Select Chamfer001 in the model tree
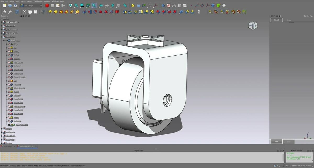Image resolution: width=314 pixels, height=168 pixels. [18, 70]
